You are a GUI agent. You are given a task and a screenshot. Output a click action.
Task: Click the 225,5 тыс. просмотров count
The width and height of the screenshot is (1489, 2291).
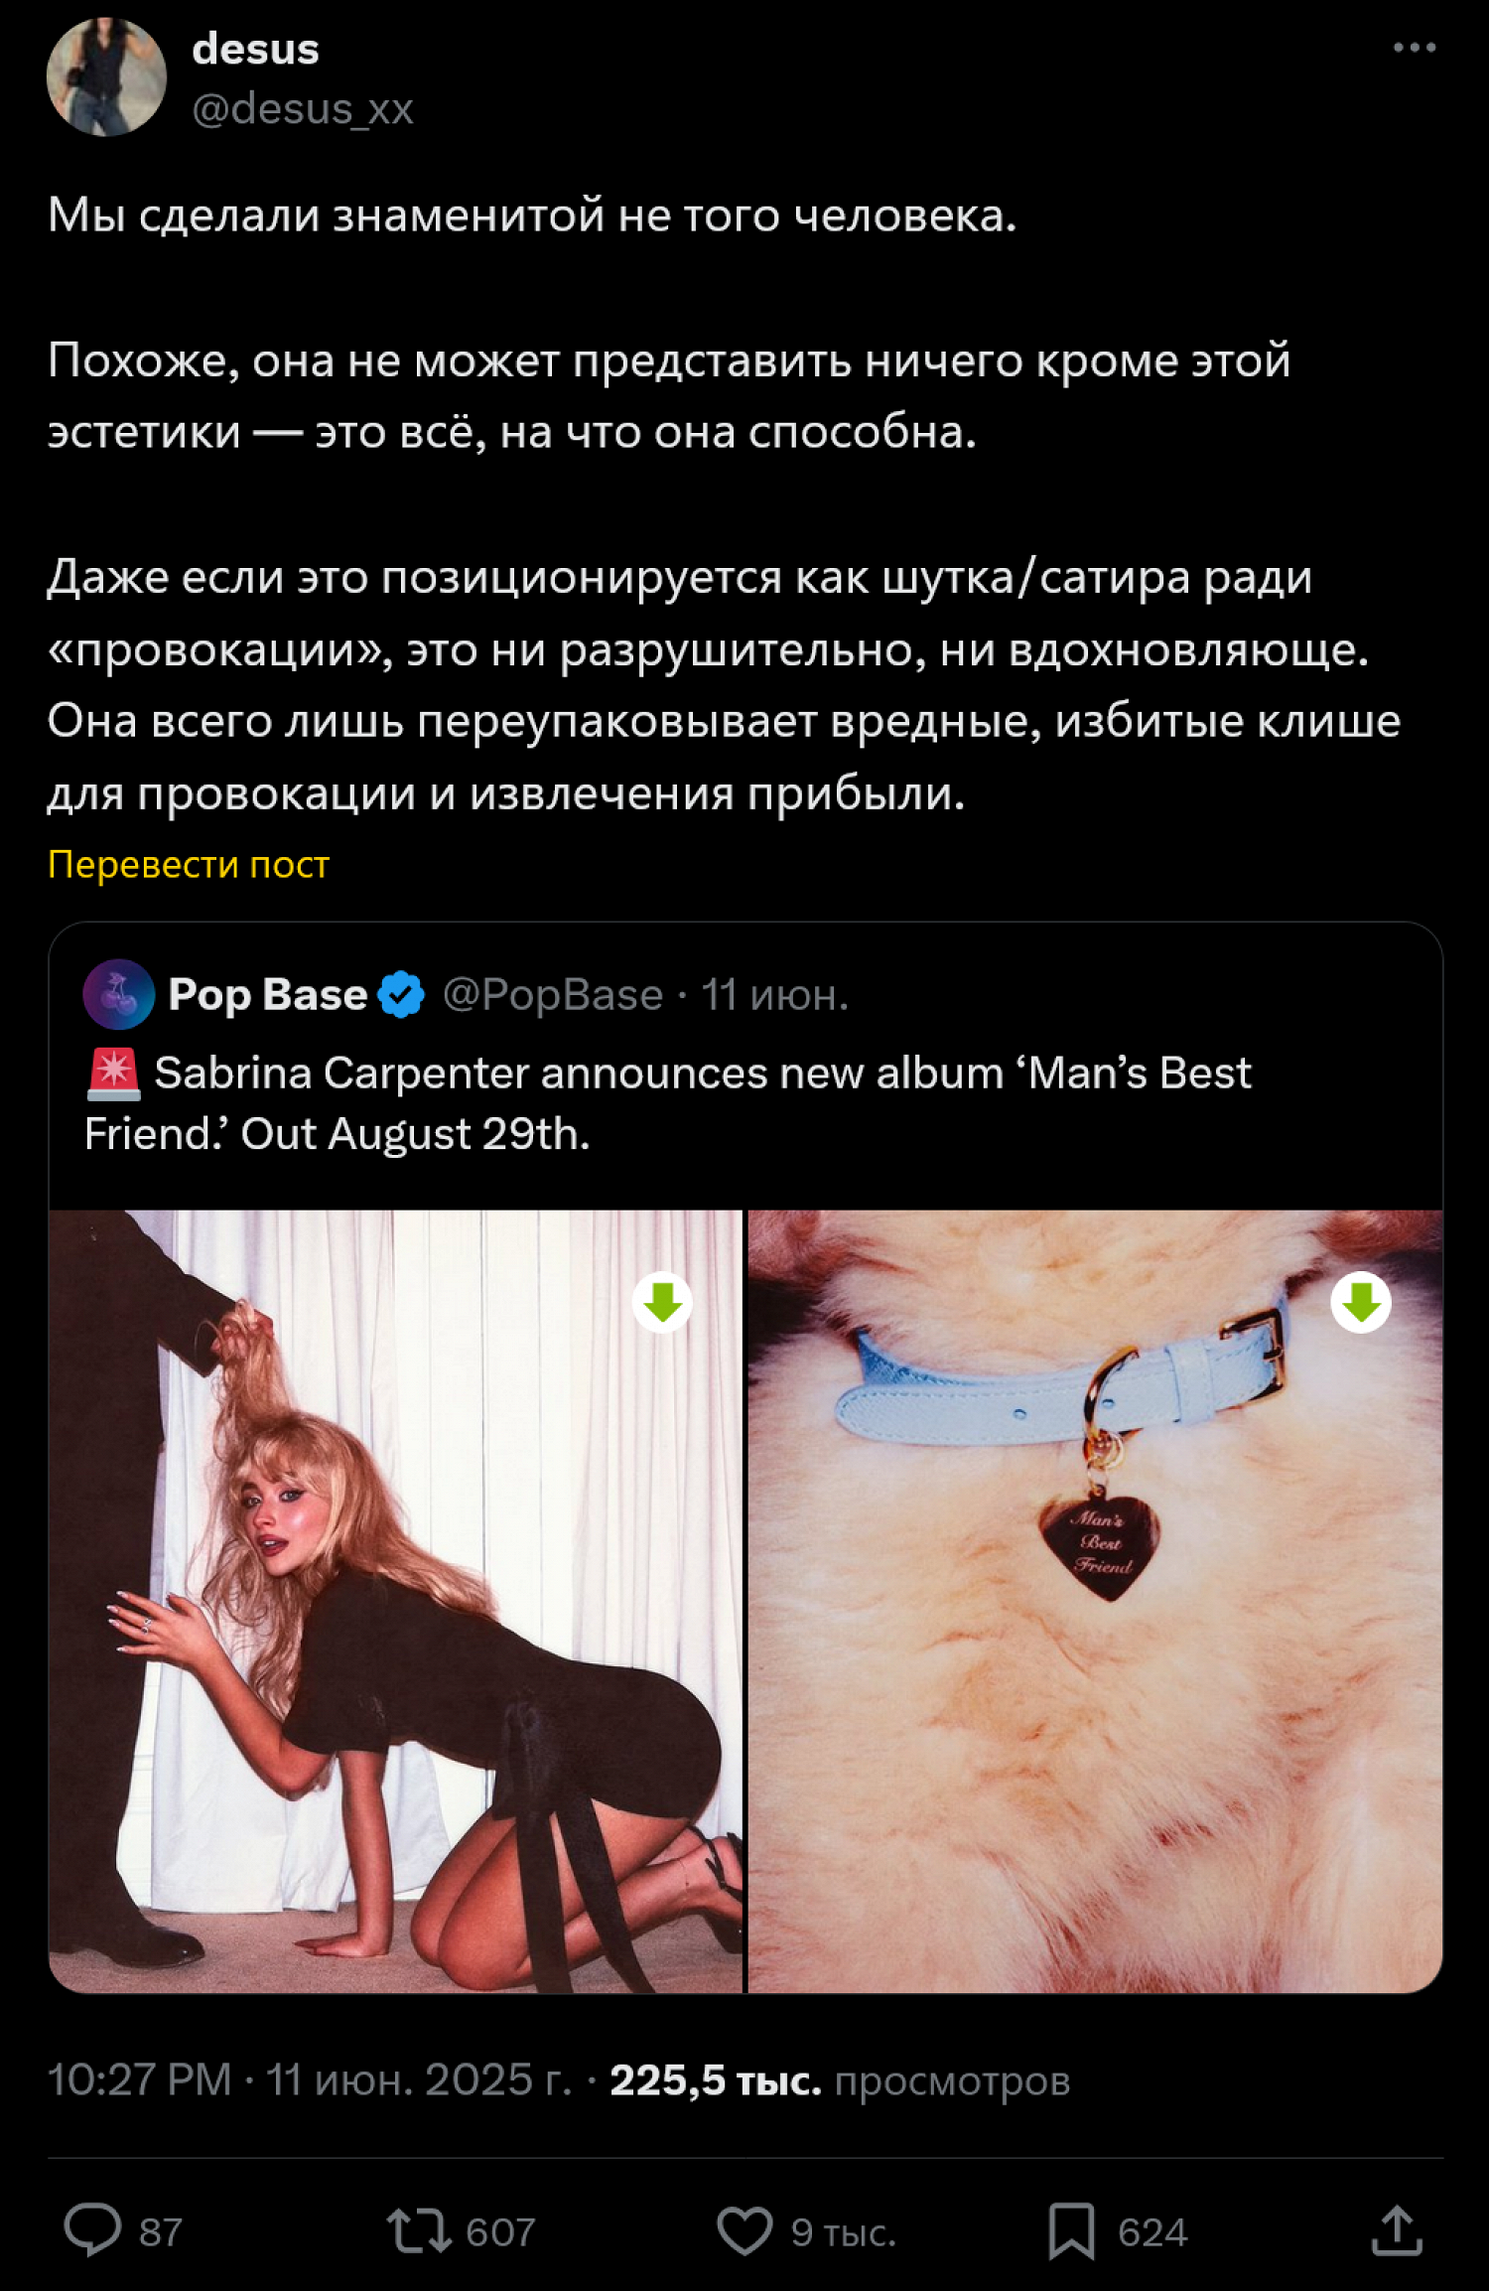pos(840,2079)
